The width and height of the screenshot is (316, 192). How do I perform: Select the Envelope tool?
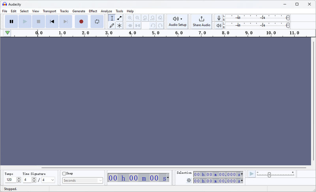point(119,18)
